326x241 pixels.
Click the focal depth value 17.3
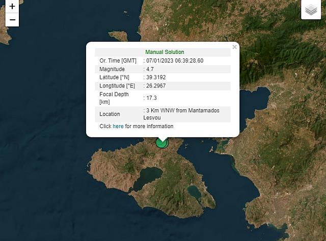(x=151, y=98)
